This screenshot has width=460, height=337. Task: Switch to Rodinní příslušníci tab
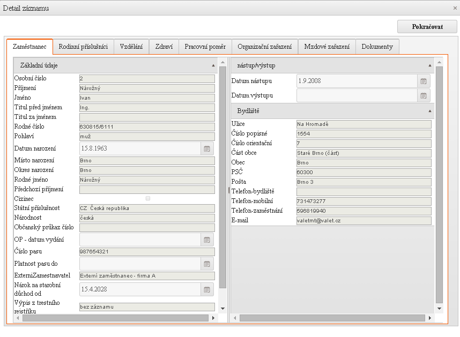click(83, 47)
